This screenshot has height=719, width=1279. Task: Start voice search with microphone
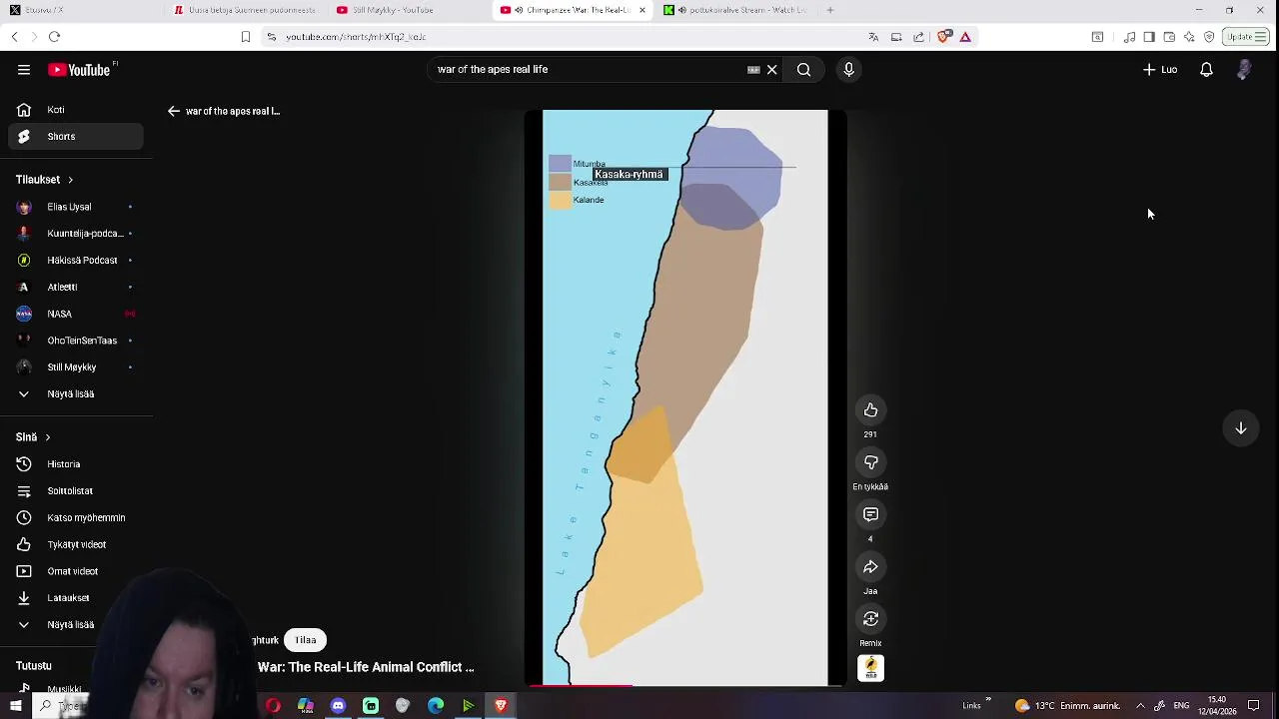coord(848,70)
